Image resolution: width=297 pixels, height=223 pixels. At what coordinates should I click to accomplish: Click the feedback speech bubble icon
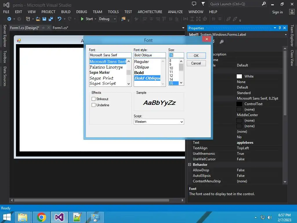194,4
